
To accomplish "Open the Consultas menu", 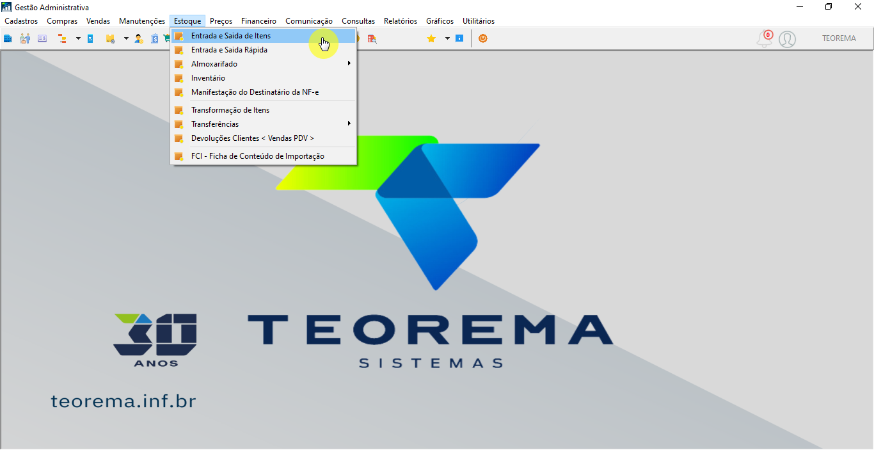I will 358,21.
